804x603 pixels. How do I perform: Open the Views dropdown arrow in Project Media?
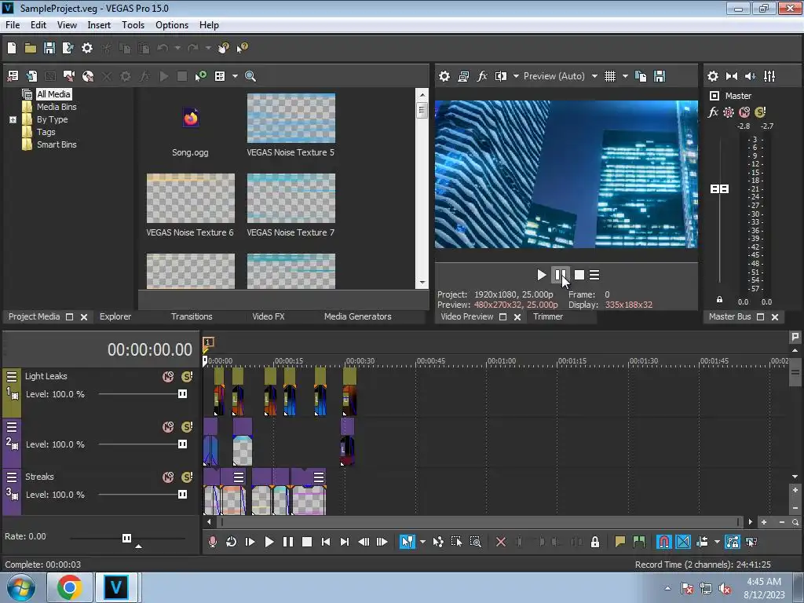click(235, 76)
